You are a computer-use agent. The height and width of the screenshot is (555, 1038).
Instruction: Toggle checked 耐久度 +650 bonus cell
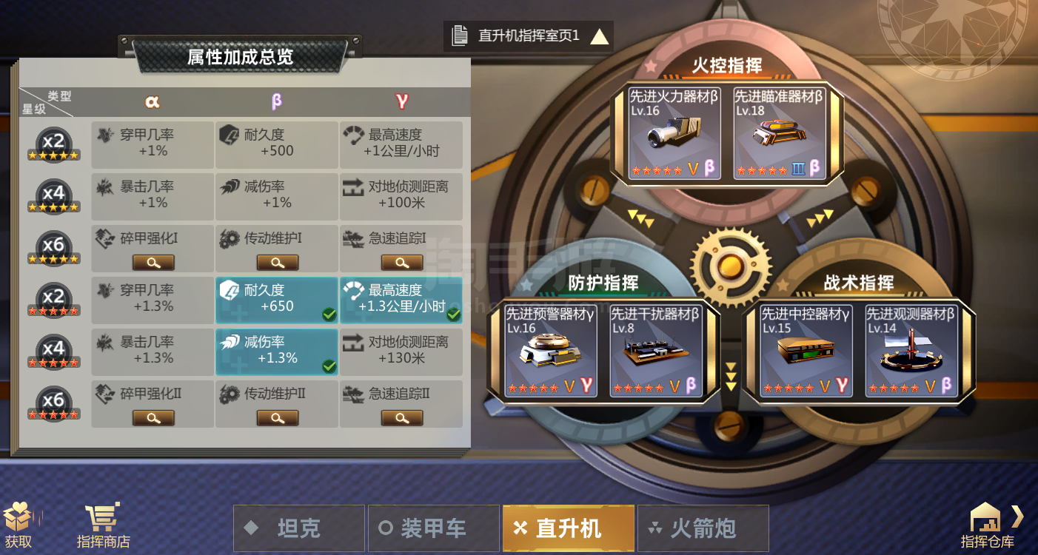click(277, 300)
